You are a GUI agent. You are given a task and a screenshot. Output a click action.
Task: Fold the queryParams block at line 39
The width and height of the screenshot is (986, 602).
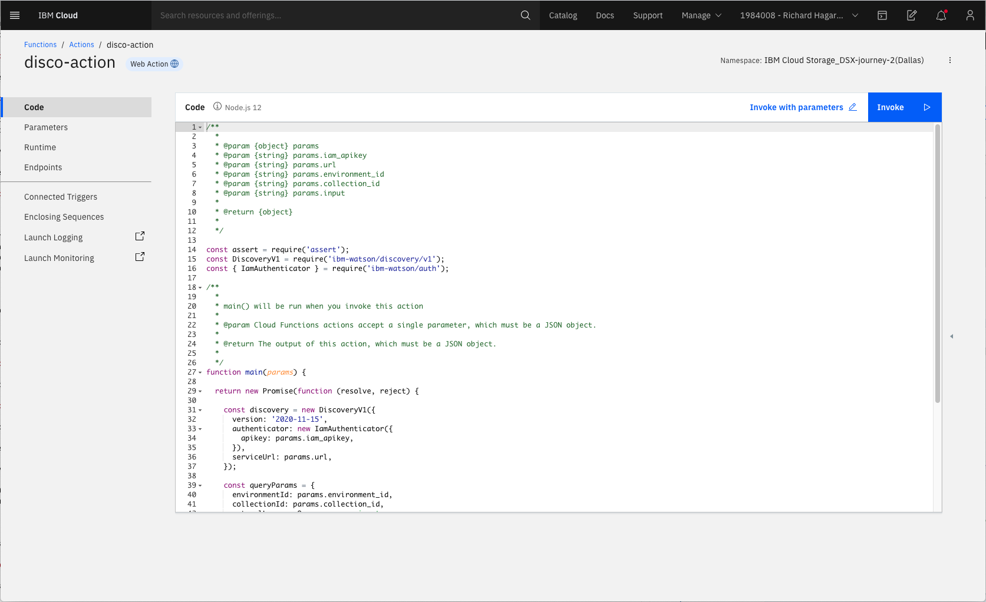(200, 485)
